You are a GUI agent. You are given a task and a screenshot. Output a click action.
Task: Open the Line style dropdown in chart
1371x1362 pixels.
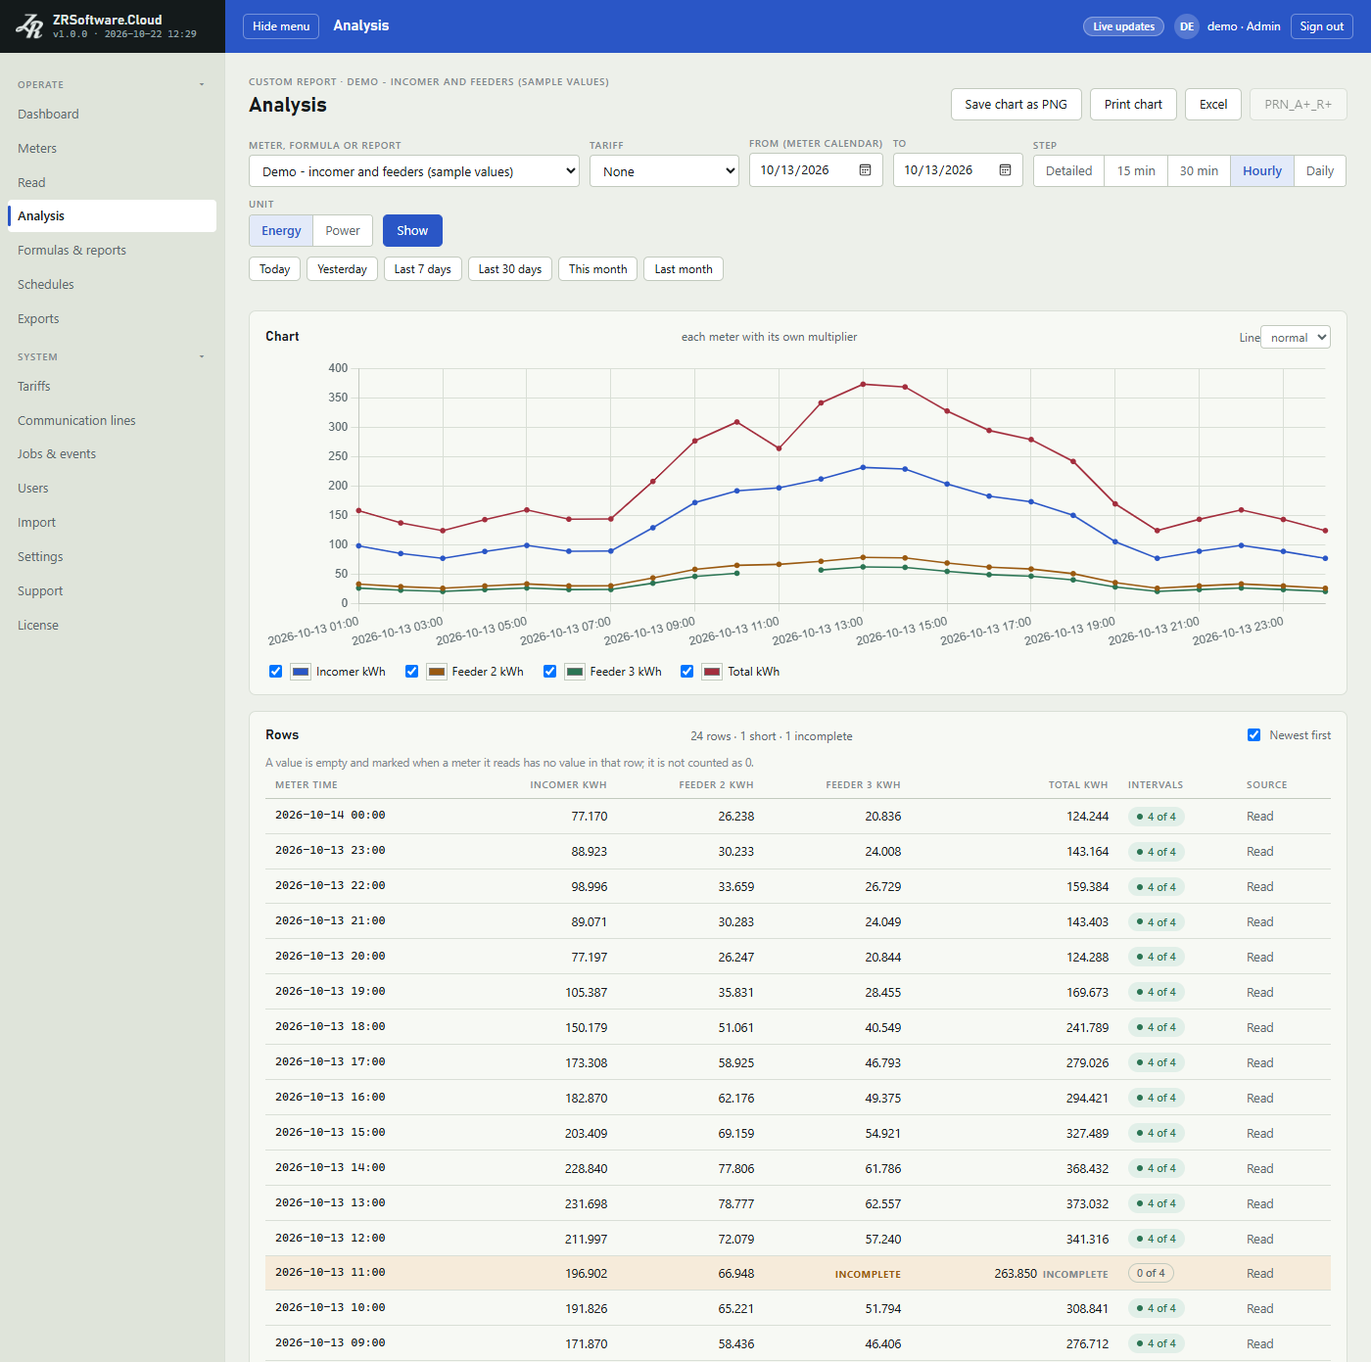pyautogui.click(x=1295, y=337)
